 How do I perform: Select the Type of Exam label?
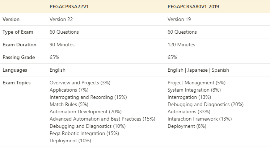click(x=18, y=32)
